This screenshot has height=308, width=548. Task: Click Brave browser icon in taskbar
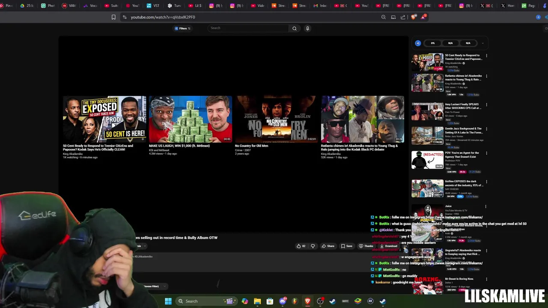[307, 301]
